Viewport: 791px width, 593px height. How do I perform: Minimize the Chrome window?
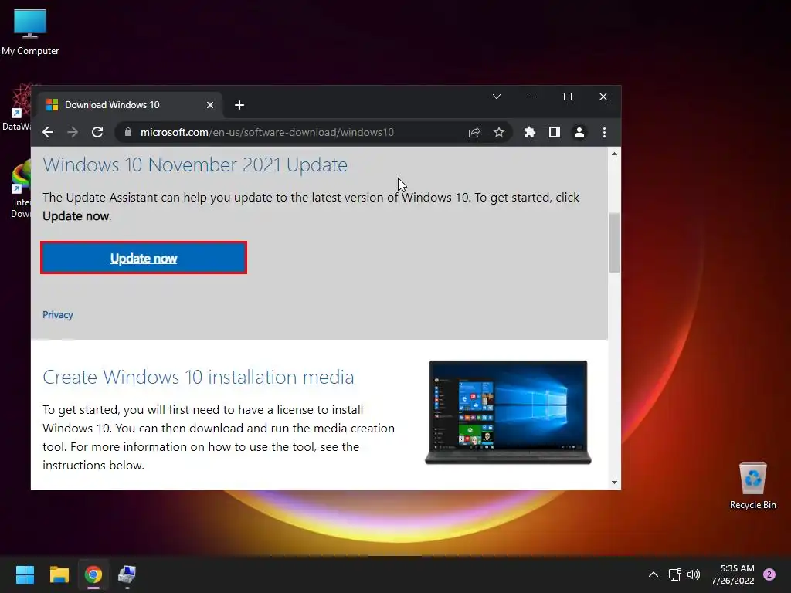(532, 97)
